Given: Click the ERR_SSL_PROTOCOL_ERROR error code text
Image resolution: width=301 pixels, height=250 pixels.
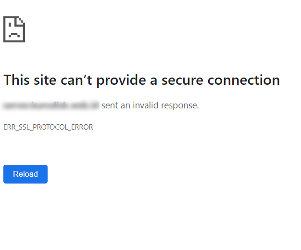Looking at the screenshot, I should [48, 127].
